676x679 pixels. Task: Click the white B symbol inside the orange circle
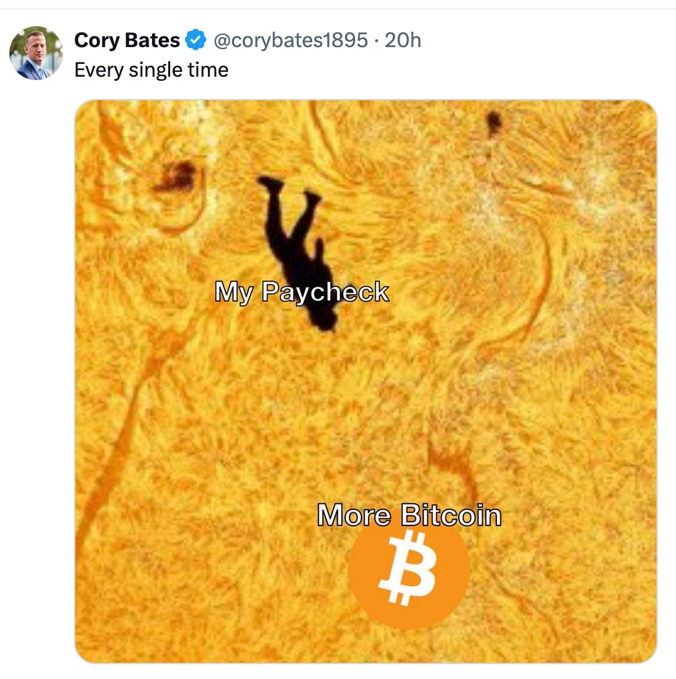click(408, 568)
